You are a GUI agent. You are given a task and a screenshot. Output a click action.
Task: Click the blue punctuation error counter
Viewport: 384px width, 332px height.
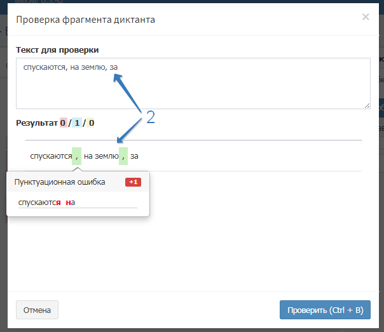coord(77,123)
